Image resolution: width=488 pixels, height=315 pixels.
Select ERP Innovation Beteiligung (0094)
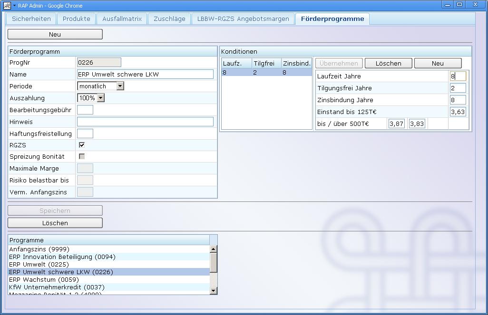[x=109, y=257]
